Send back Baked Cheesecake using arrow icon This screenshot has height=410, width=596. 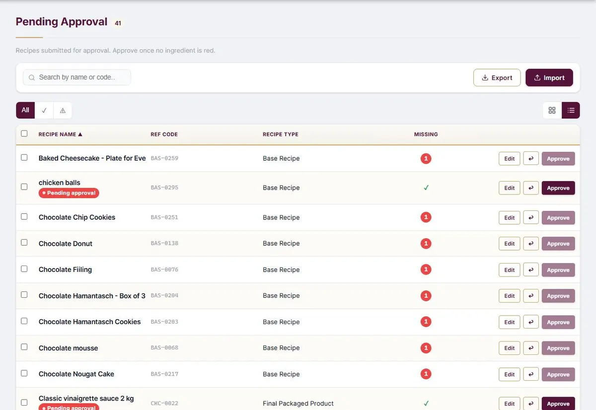click(x=531, y=158)
